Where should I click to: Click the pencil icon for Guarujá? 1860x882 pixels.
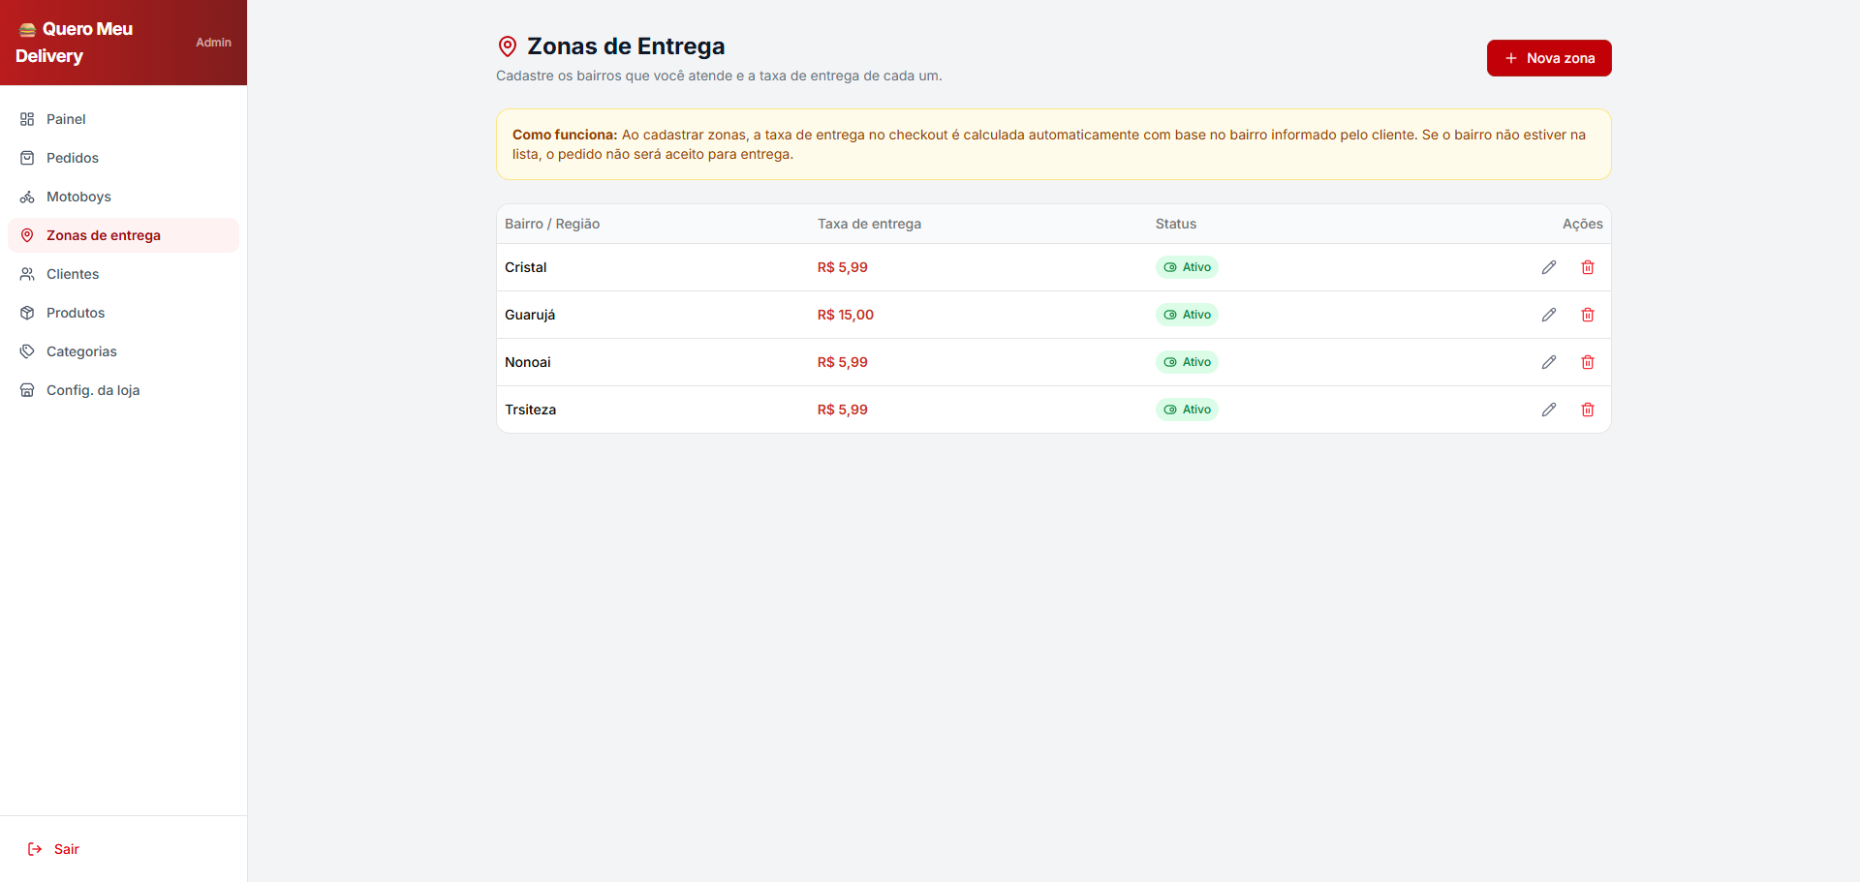pos(1549,315)
